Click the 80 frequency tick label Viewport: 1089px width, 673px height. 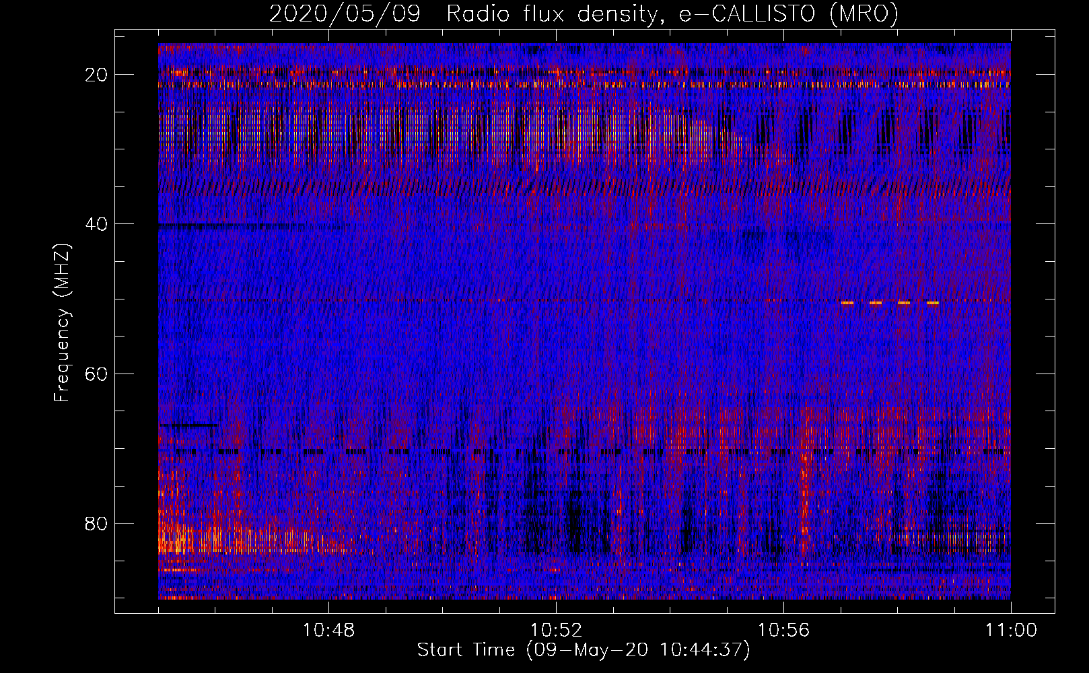pos(97,524)
